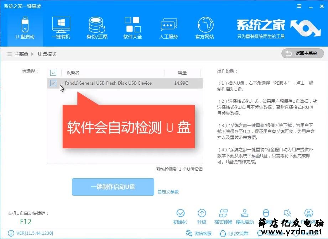Open the U 盘启动 section

pyautogui.click(x=25, y=28)
